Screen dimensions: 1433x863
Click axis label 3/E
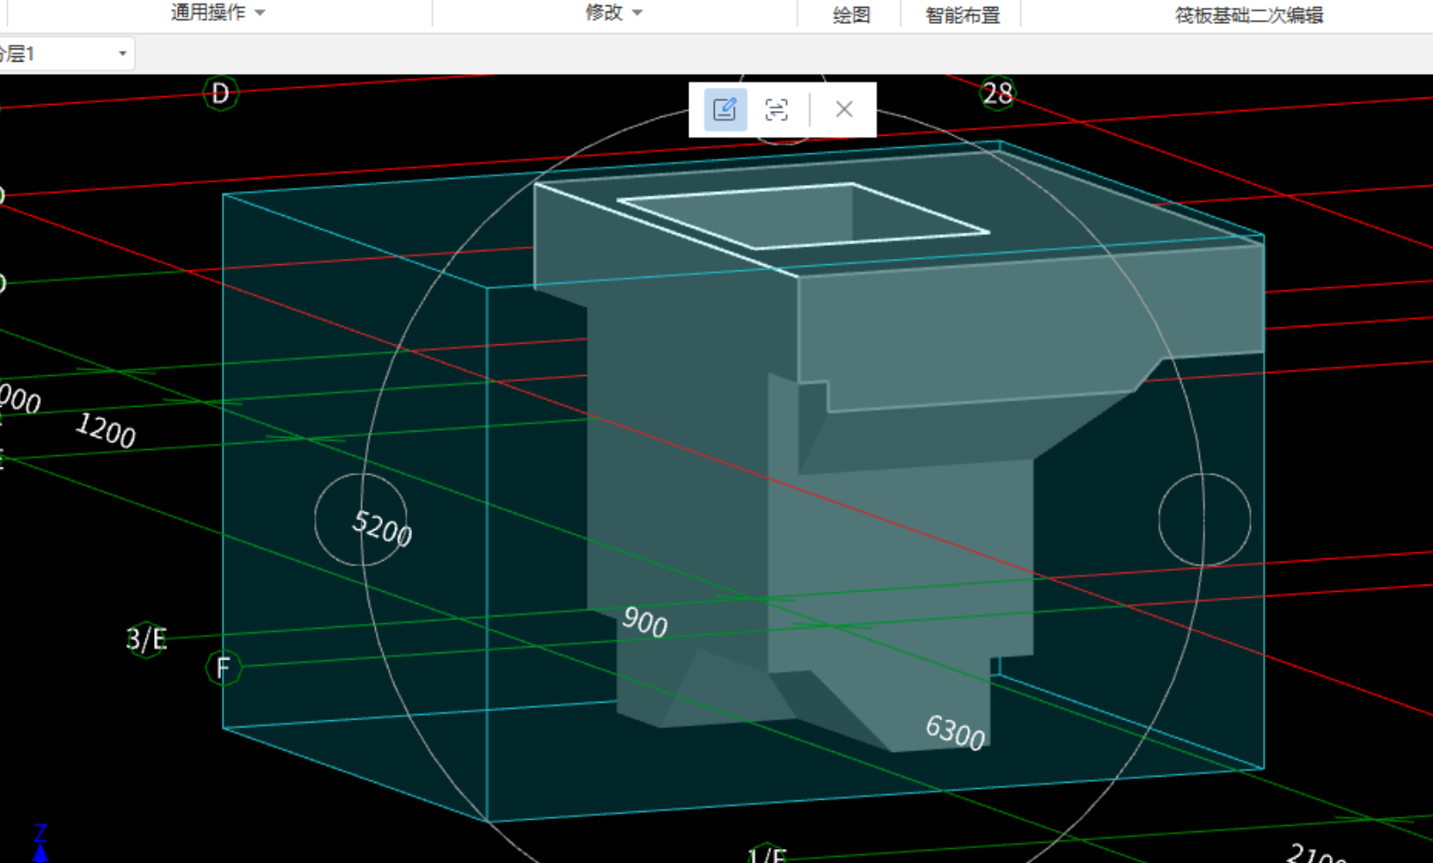146,639
